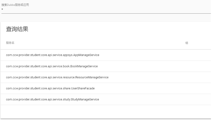Sort by the 服务名 column header

[x=10, y=43]
